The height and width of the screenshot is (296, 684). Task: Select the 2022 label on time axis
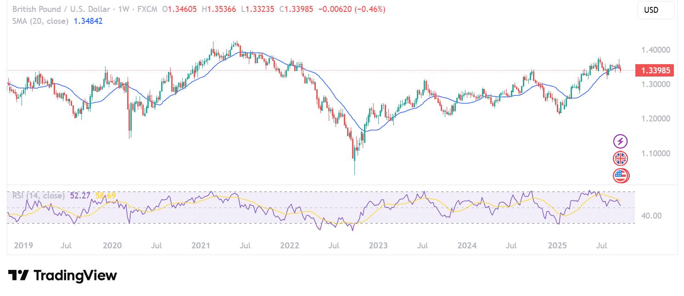(289, 246)
